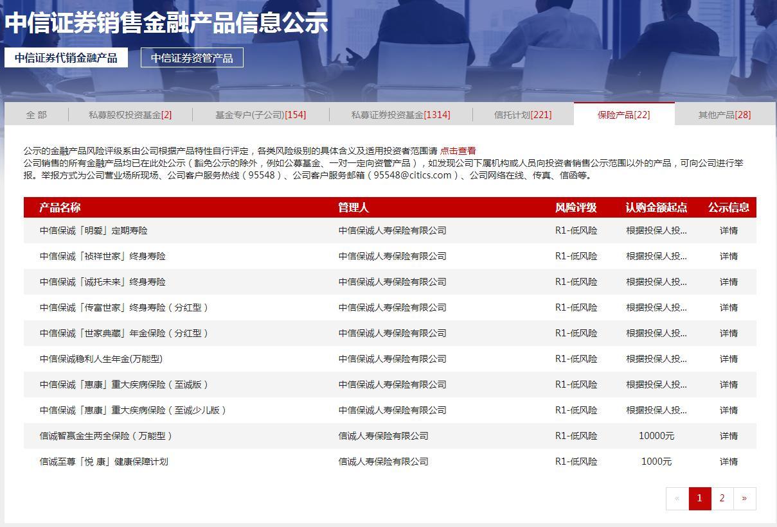
Task: Open the 其他产品 tab
Action: click(x=724, y=115)
